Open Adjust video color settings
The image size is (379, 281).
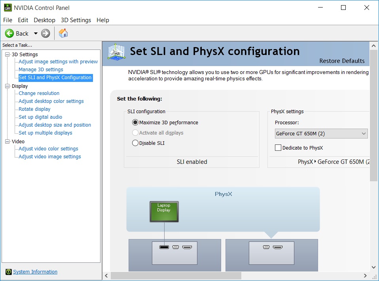coord(48,149)
